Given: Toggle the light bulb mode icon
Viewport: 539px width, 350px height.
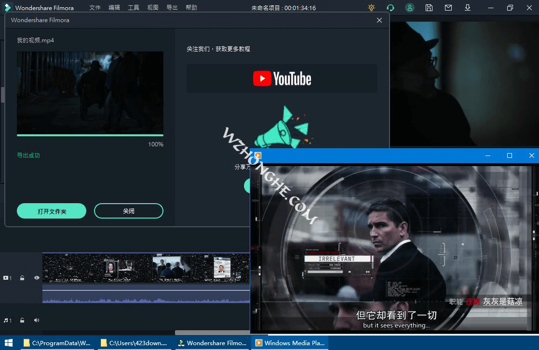Looking at the screenshot, I should pyautogui.click(x=371, y=8).
